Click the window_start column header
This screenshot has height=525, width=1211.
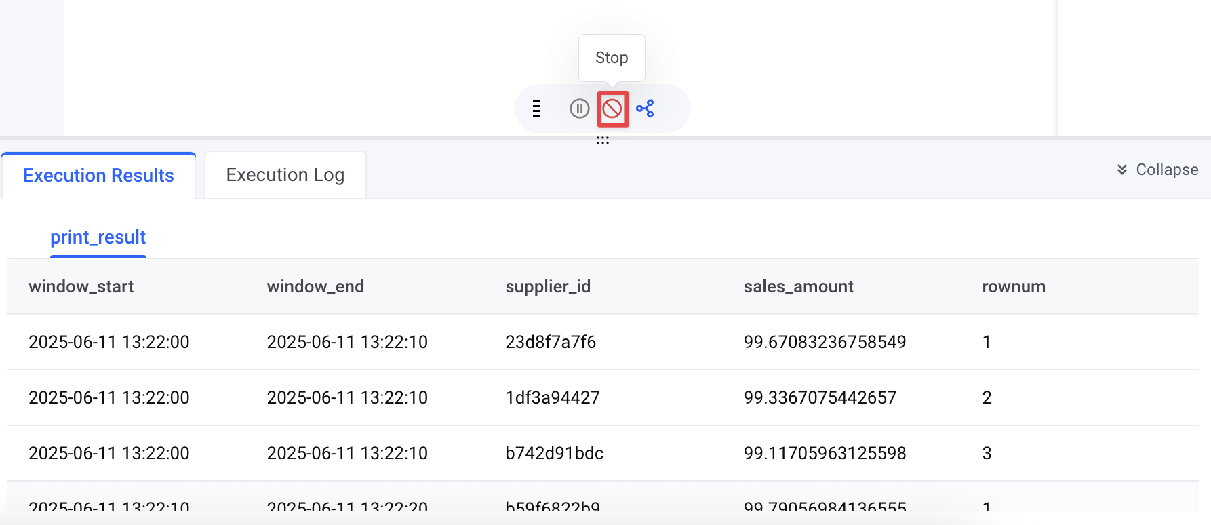tap(81, 286)
